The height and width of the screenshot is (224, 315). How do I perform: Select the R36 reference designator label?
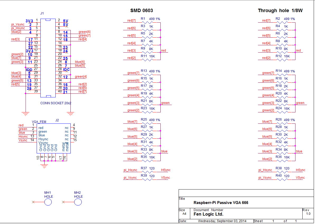point(279,157)
